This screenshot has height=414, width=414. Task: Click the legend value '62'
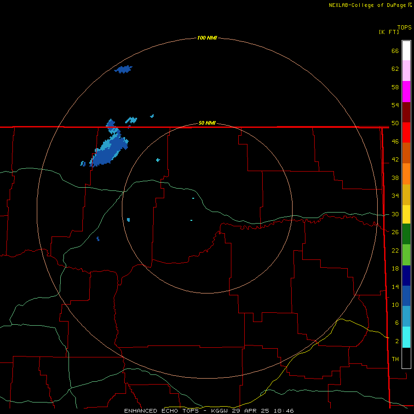(395, 69)
